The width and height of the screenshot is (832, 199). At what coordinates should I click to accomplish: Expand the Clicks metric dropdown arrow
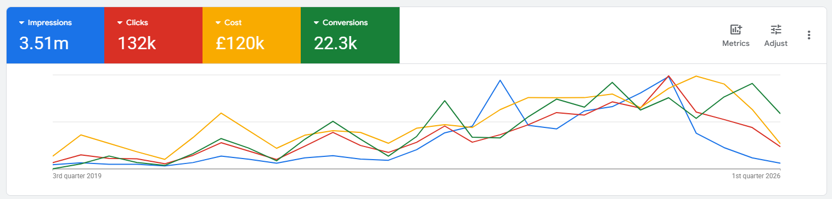pos(120,23)
